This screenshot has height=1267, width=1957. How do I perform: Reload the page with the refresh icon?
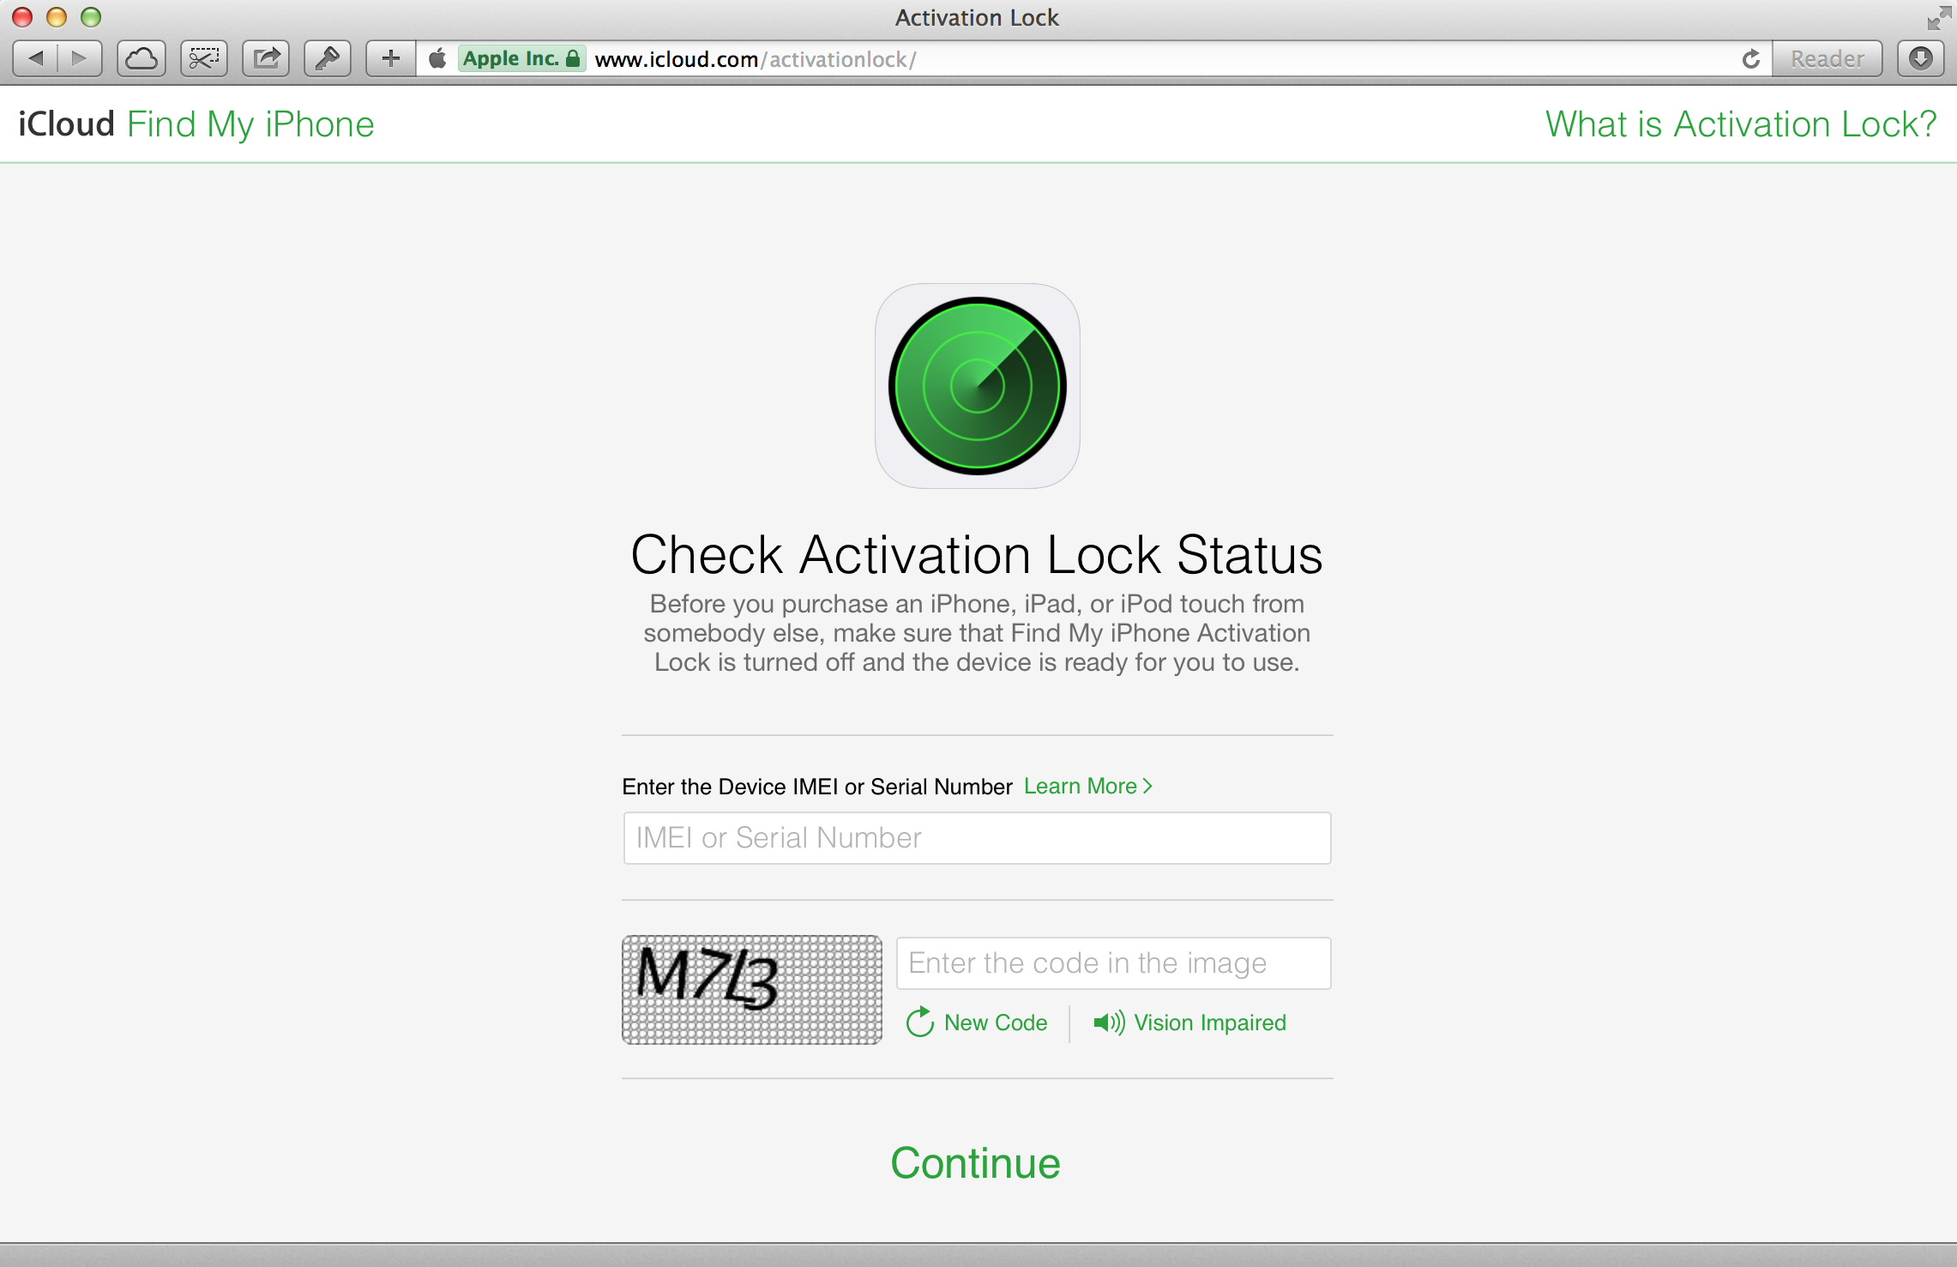coord(1751,58)
